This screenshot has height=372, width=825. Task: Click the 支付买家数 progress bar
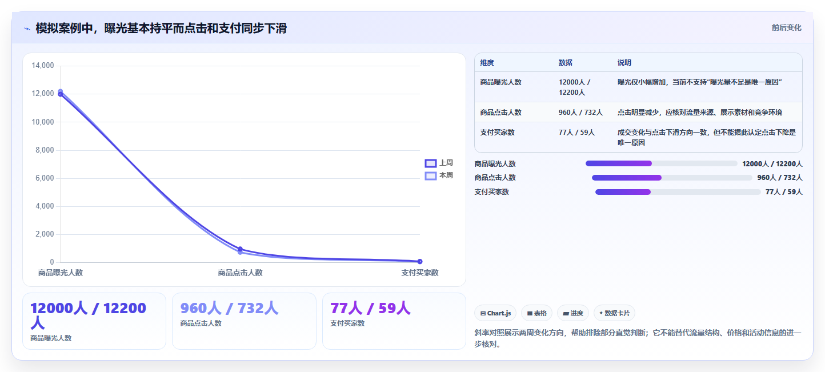click(x=678, y=192)
